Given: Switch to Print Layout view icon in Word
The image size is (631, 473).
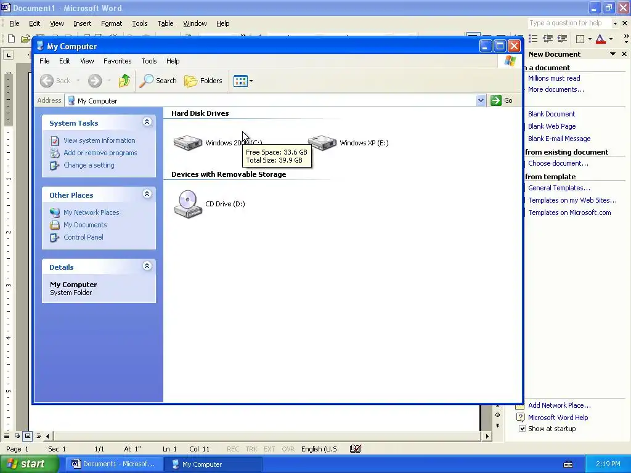Looking at the screenshot, I should 28,436.
